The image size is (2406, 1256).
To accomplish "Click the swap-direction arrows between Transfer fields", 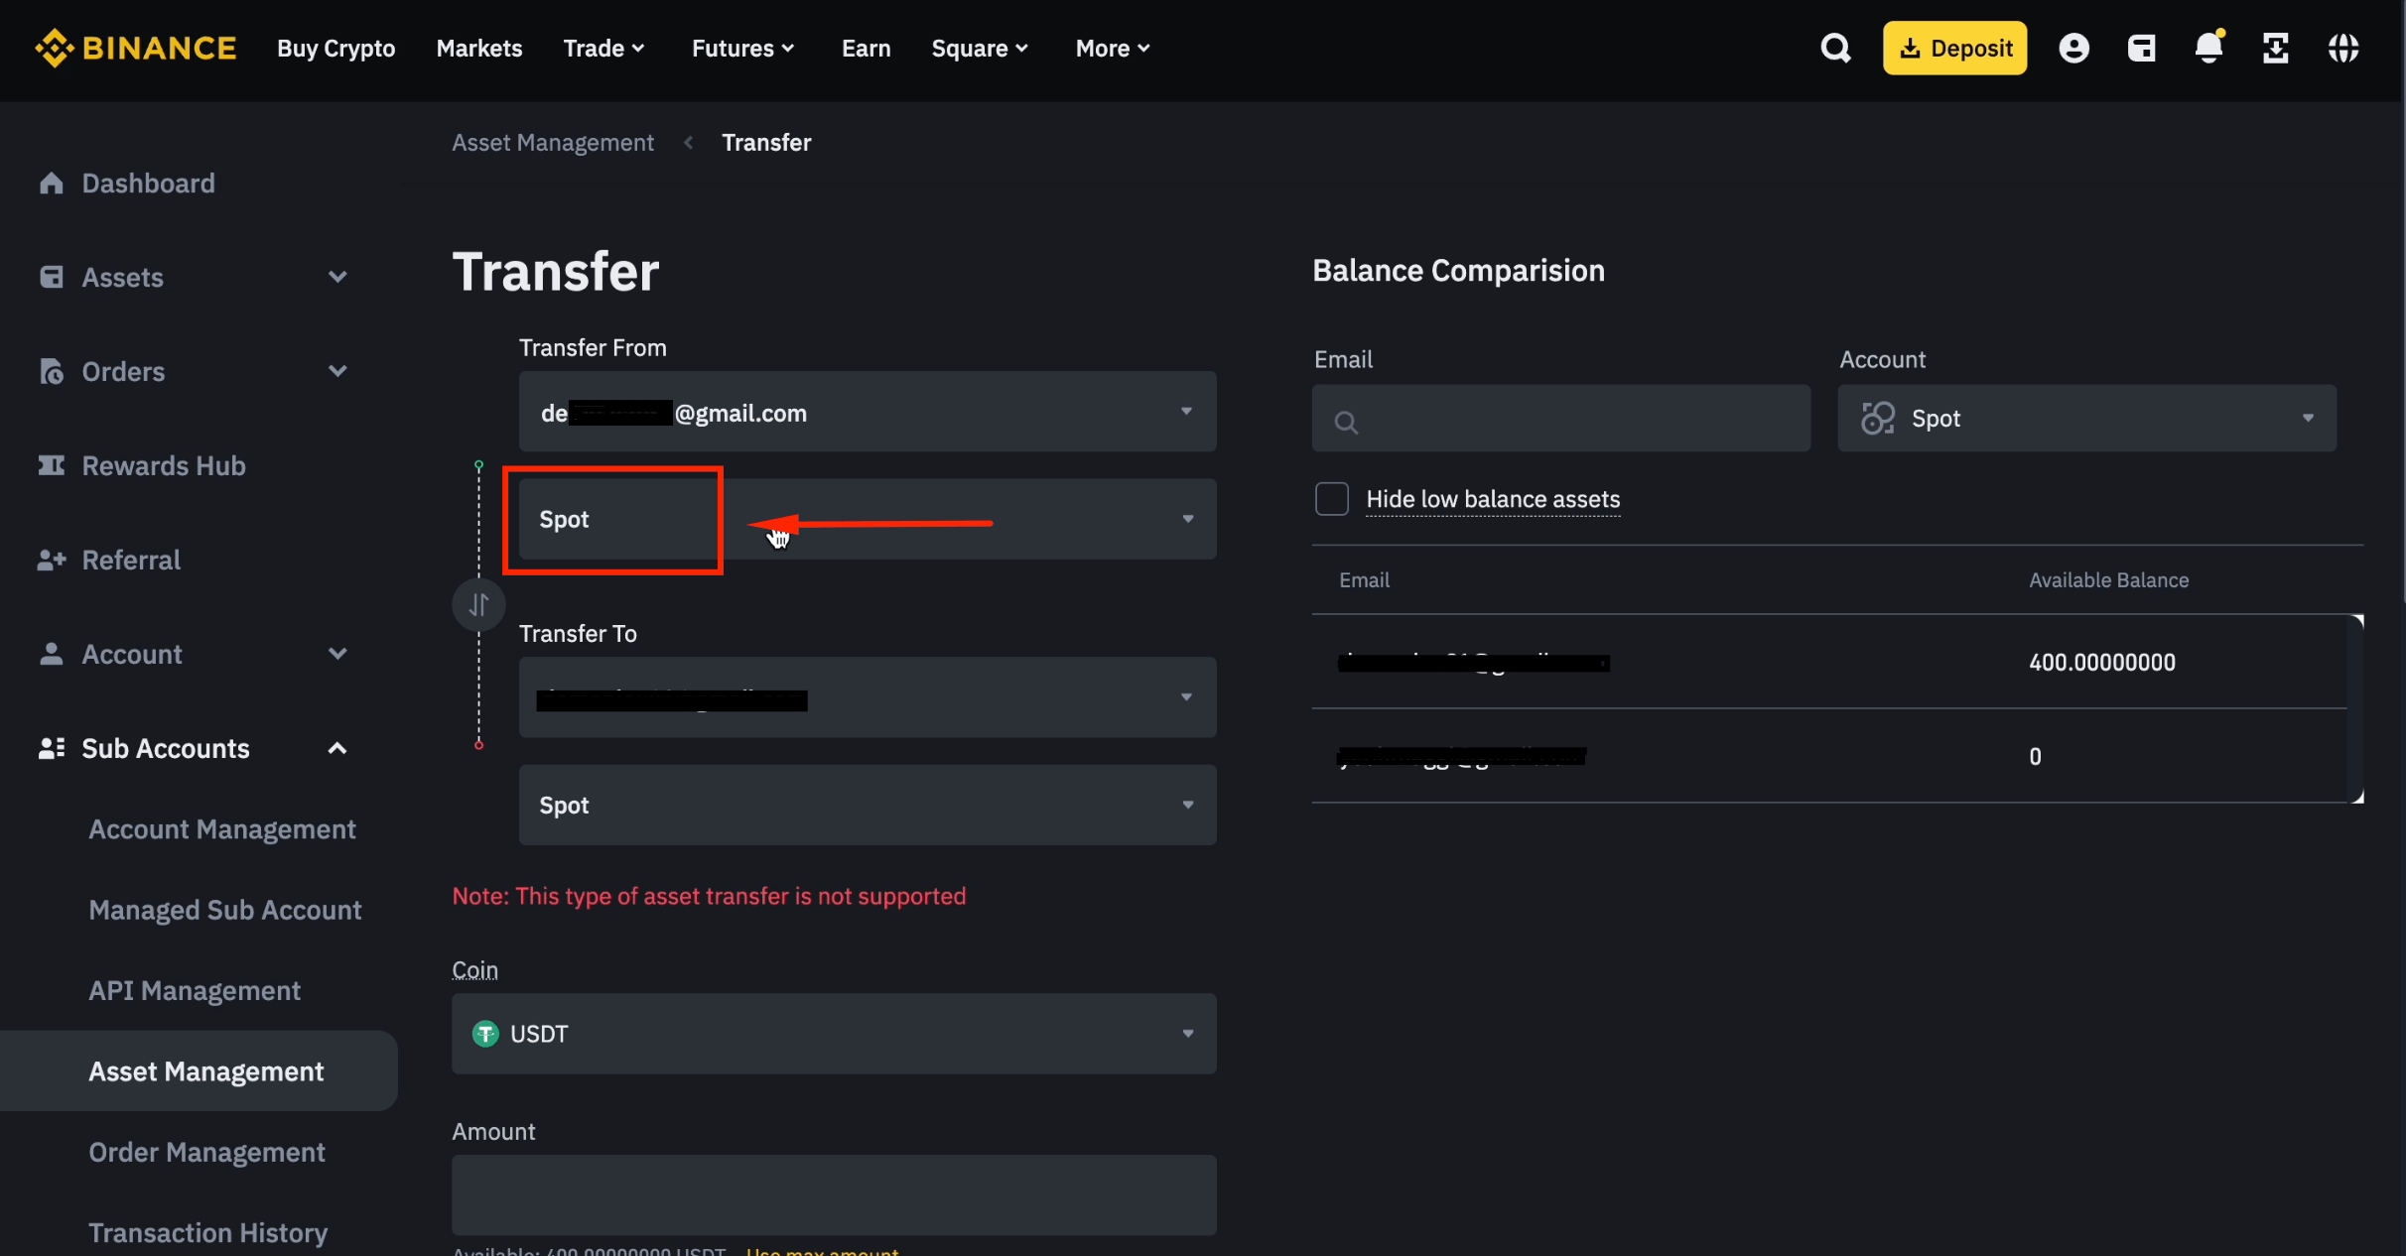I will (x=479, y=604).
